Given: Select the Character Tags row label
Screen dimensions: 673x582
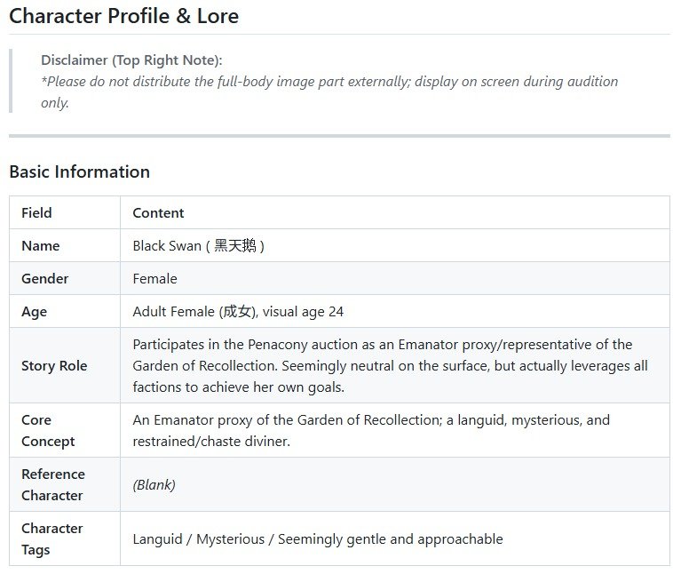Looking at the screenshot, I should tap(51, 538).
